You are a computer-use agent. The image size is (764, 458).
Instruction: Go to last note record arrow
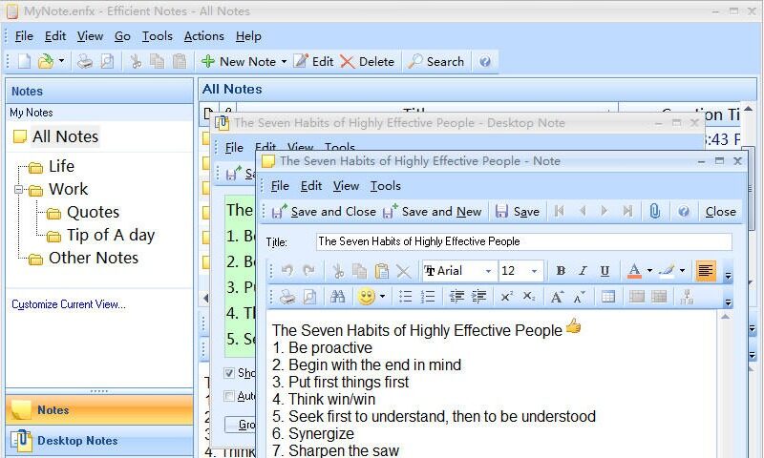627,211
